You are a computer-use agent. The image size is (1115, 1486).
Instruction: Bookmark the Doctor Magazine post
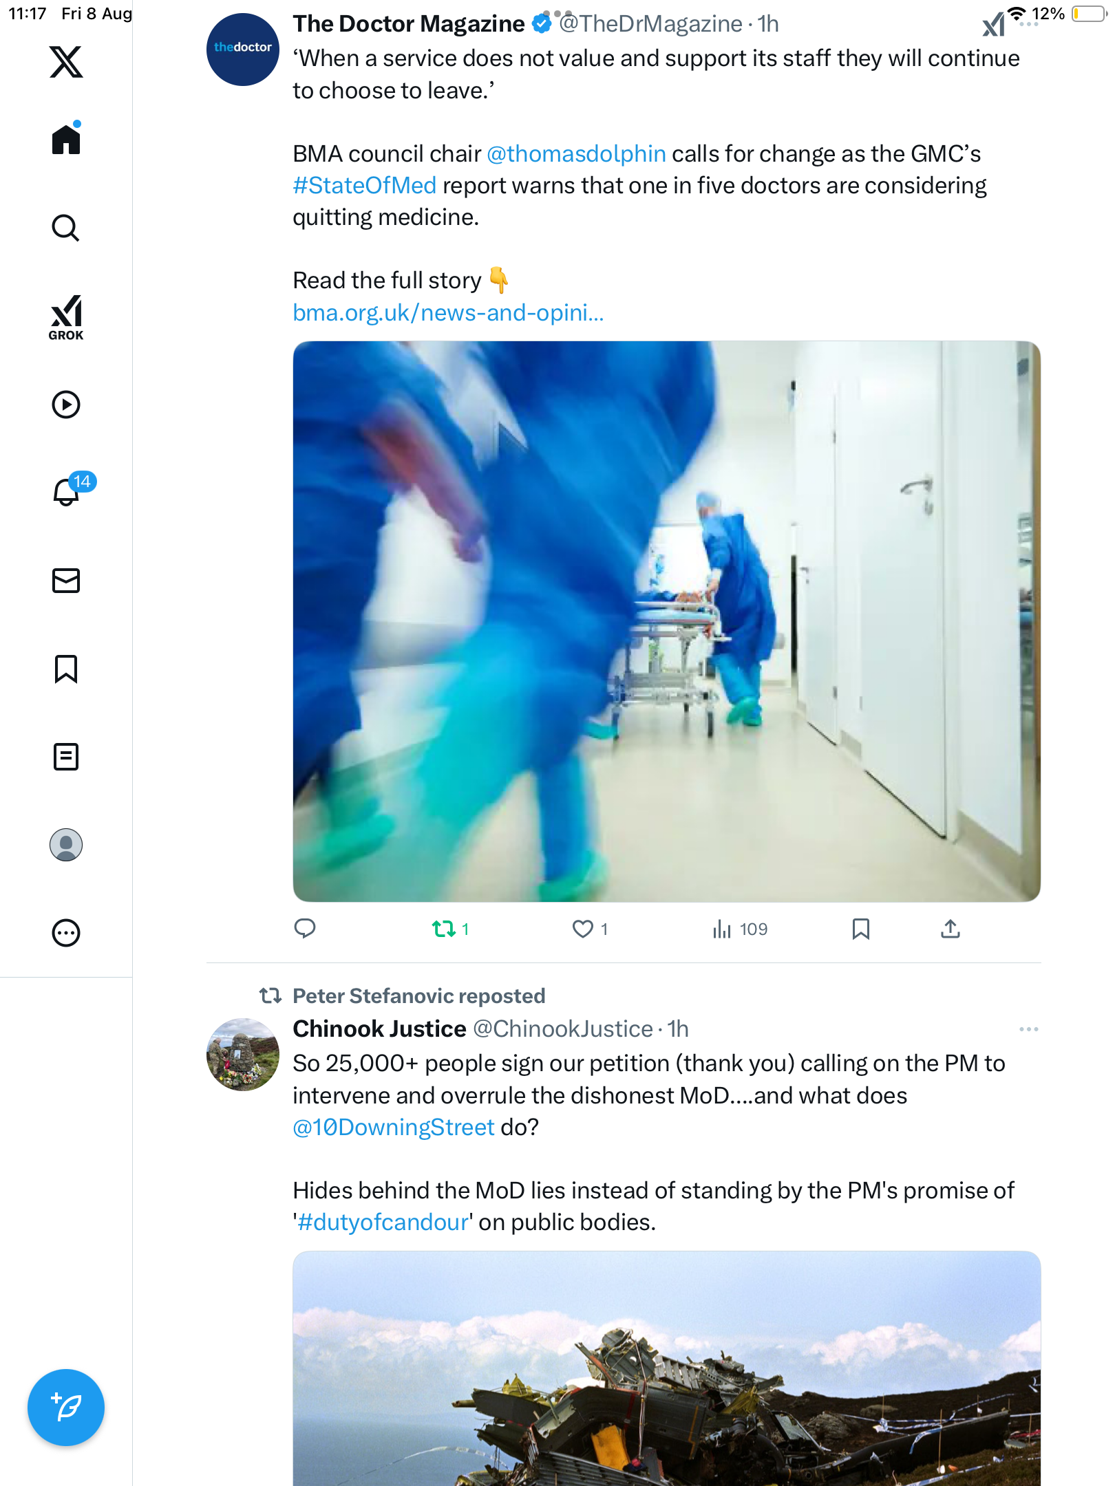click(860, 929)
